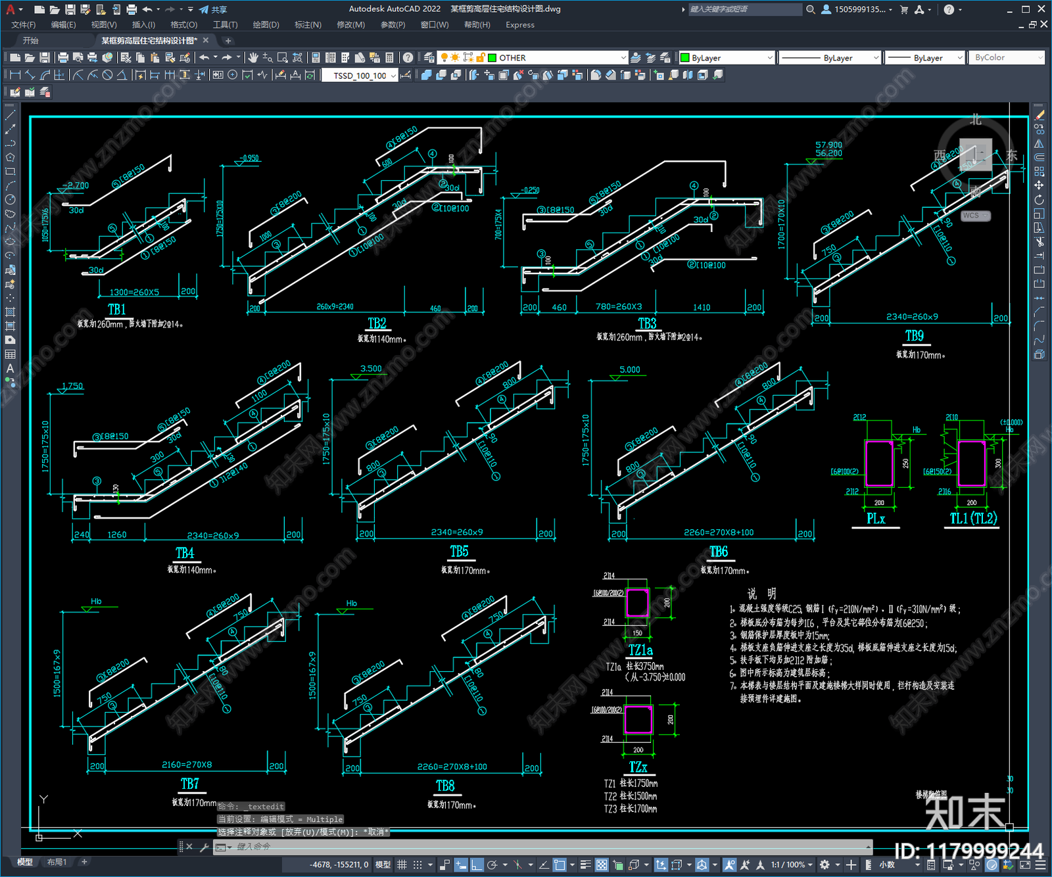
Task: Open the 文件(F) menu
Action: [x=24, y=25]
